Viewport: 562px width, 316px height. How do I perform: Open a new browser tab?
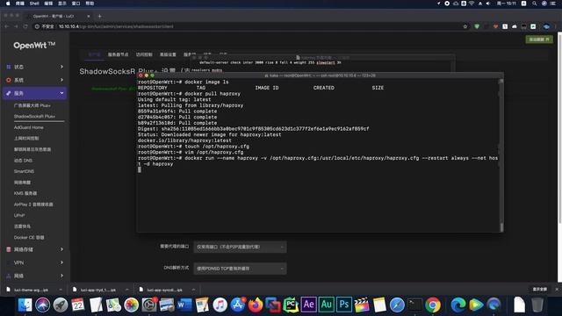tap(99, 16)
